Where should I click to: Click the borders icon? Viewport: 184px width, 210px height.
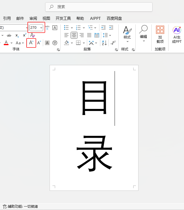(78, 43)
